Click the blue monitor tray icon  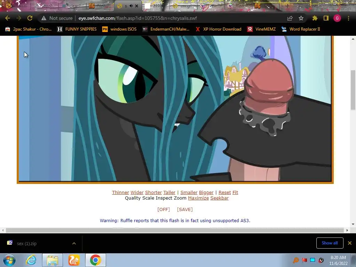coord(313,260)
